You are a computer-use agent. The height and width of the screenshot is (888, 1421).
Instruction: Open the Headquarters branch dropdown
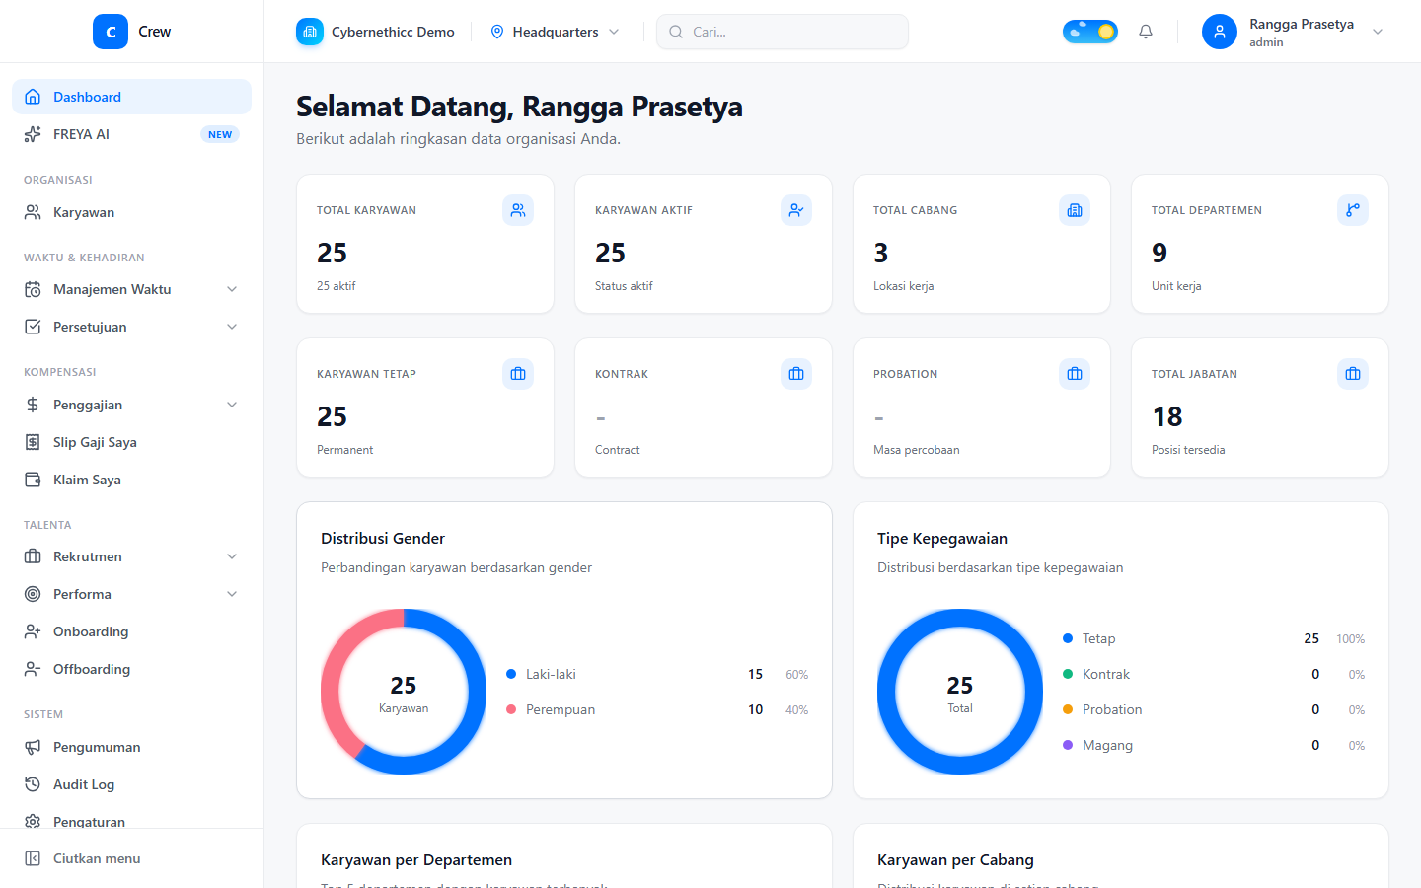click(556, 32)
